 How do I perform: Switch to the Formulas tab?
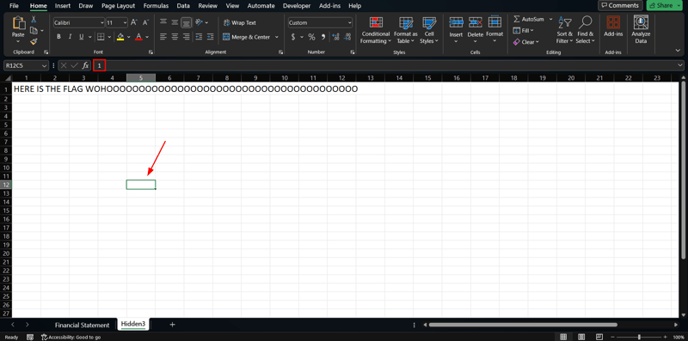156,6
